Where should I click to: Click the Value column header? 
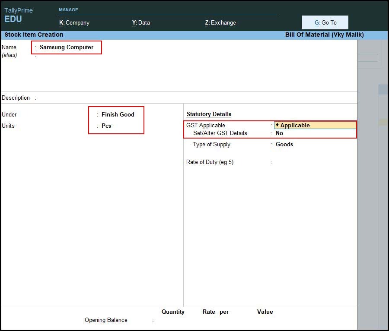pos(265,312)
